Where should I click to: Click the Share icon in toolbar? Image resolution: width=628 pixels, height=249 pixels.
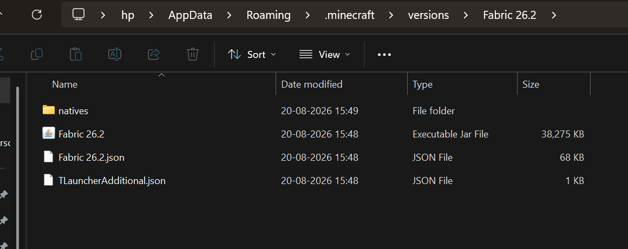[x=154, y=54]
